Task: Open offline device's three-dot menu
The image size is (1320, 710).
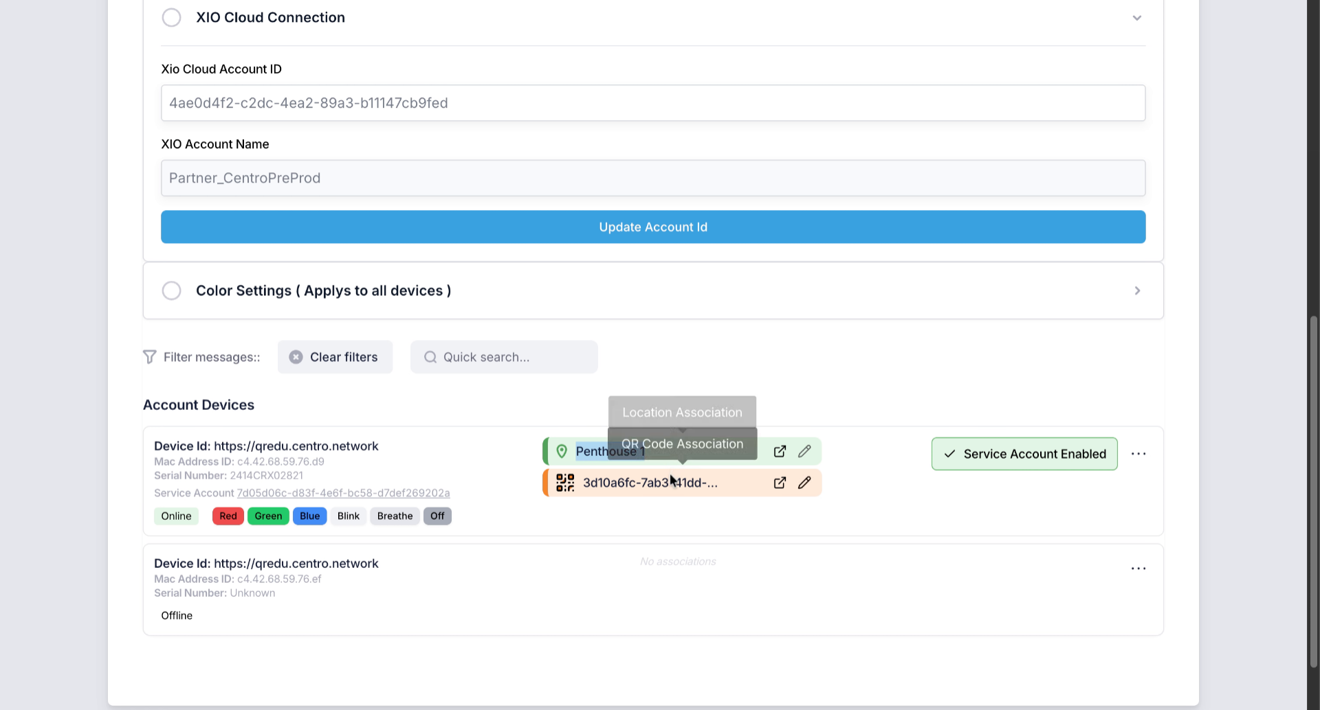Action: coord(1138,569)
